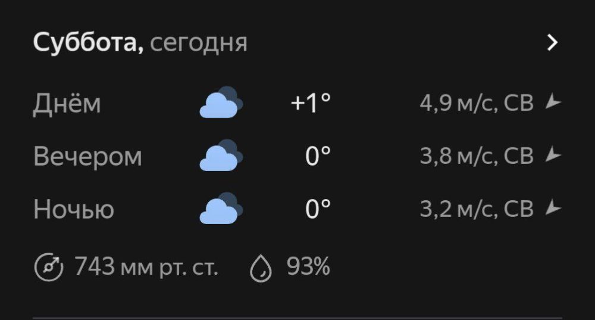Click the humidity droplet icon
595x320 pixels.
tap(261, 268)
